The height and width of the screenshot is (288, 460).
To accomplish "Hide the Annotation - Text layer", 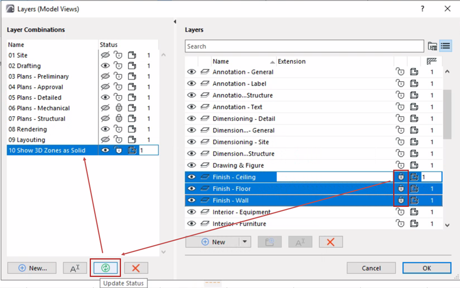I will [192, 107].
